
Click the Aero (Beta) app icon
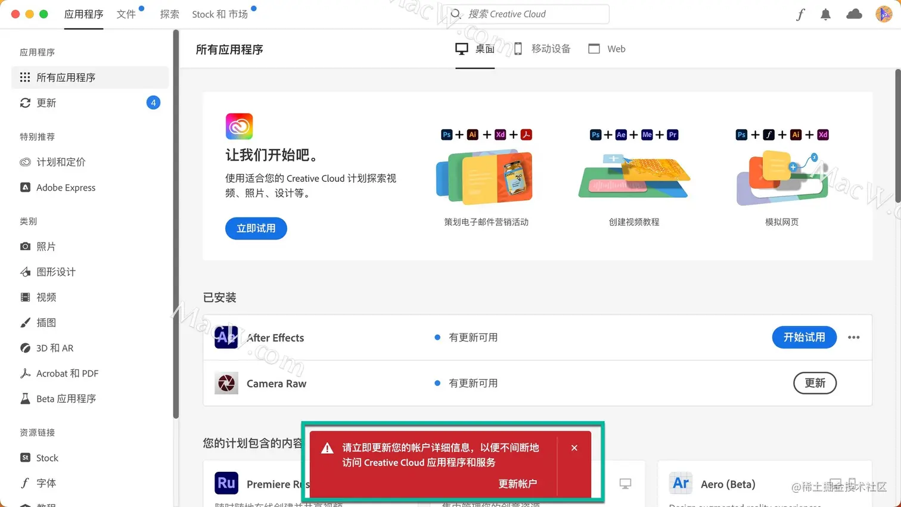(681, 483)
